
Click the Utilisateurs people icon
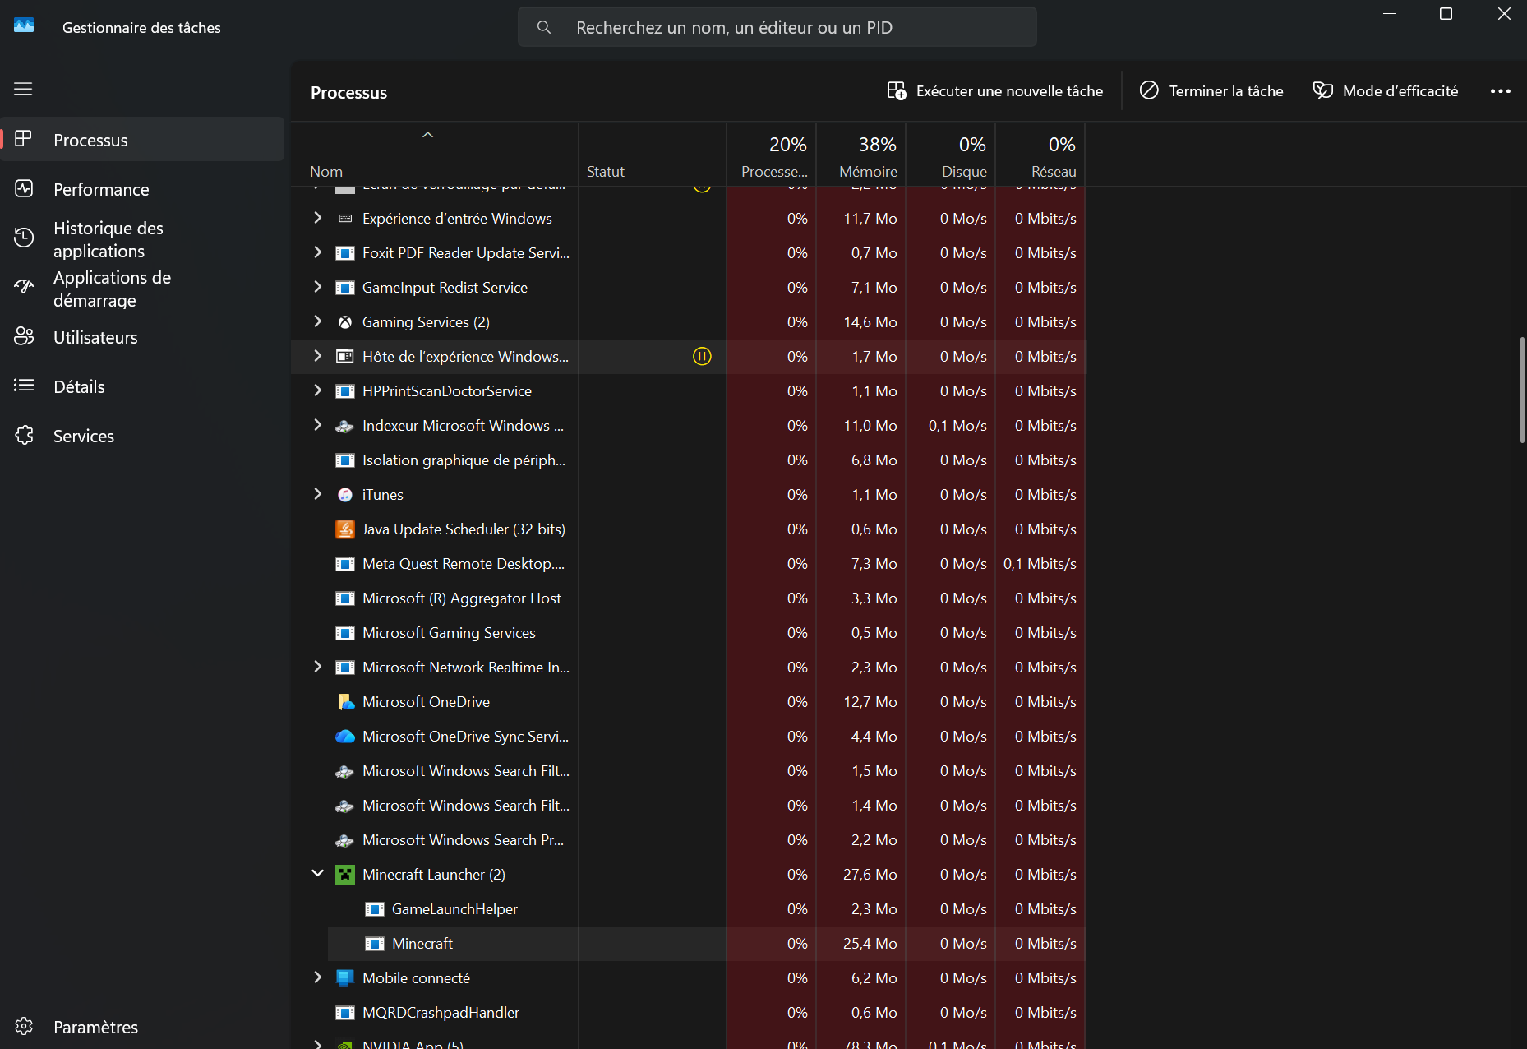(x=24, y=336)
